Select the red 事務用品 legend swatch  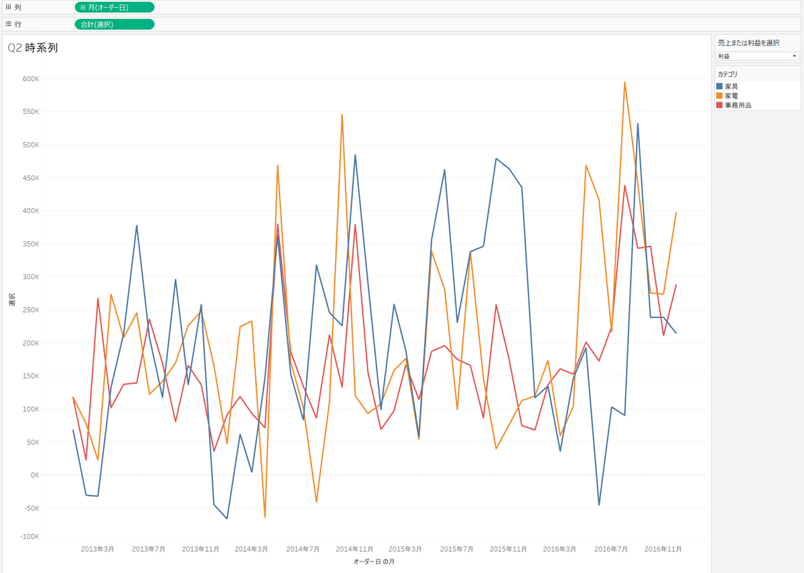point(720,105)
